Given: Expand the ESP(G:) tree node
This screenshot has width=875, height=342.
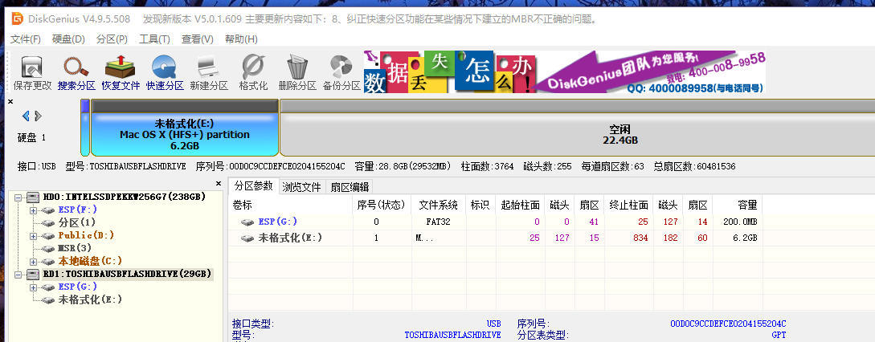Looking at the screenshot, I should point(34,287).
